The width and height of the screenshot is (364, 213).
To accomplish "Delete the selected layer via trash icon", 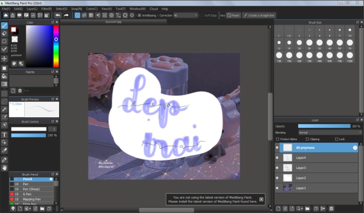I will [332, 209].
